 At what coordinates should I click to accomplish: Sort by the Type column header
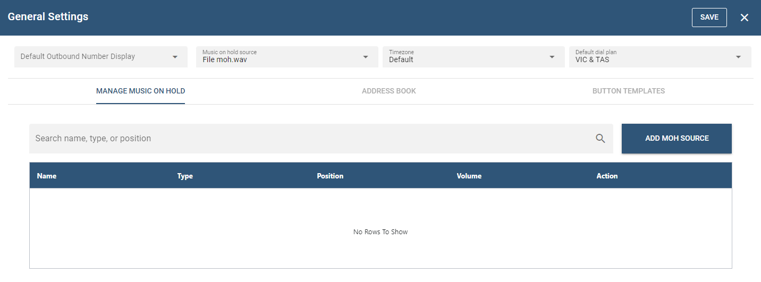pyautogui.click(x=185, y=176)
